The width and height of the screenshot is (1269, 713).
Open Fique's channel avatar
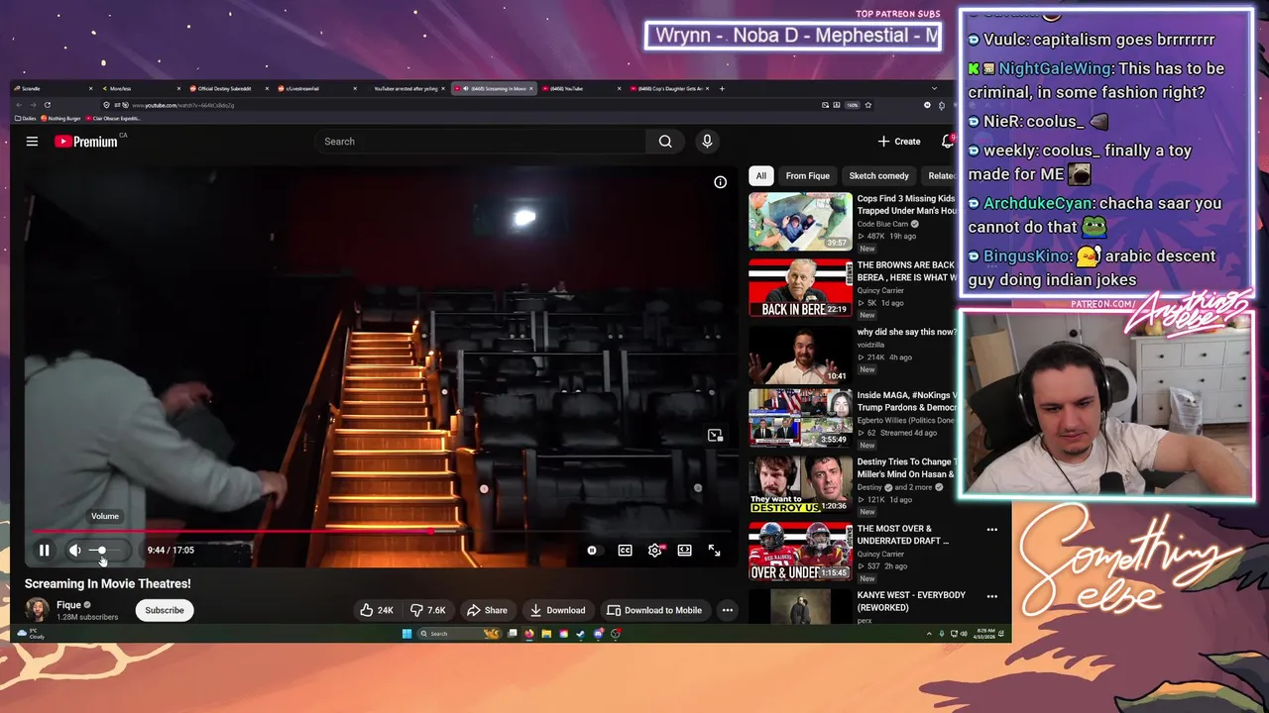(x=37, y=610)
